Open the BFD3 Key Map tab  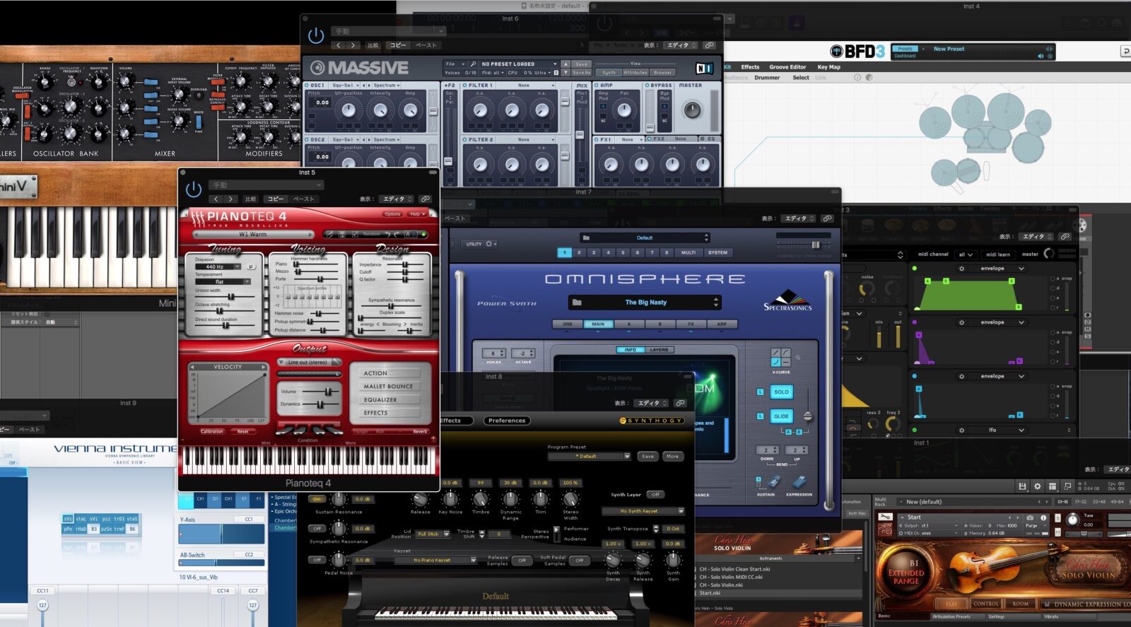click(x=828, y=67)
